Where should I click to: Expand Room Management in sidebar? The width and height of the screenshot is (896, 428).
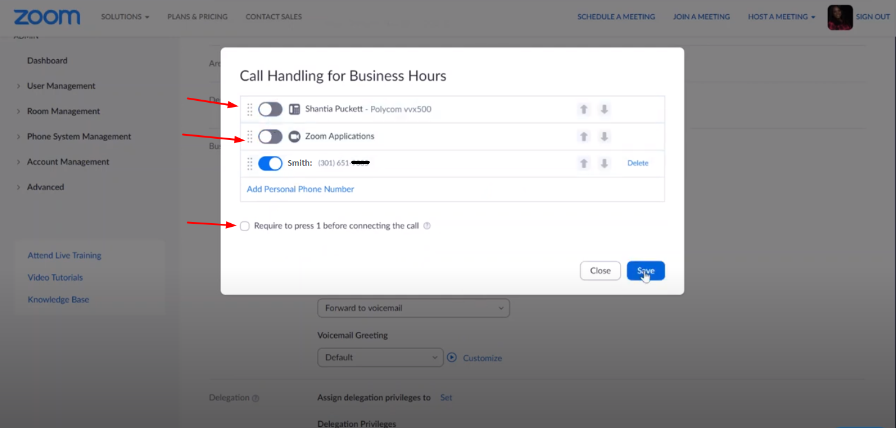[x=63, y=111]
